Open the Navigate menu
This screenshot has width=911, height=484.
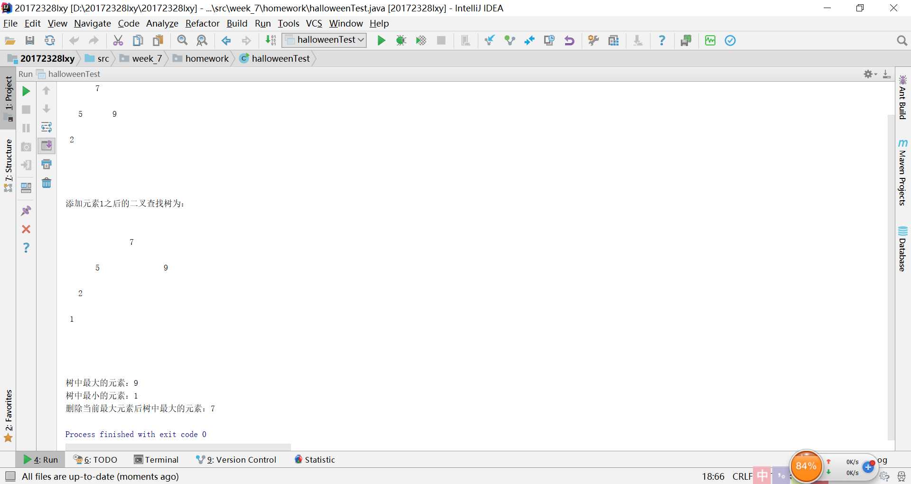pyautogui.click(x=93, y=23)
